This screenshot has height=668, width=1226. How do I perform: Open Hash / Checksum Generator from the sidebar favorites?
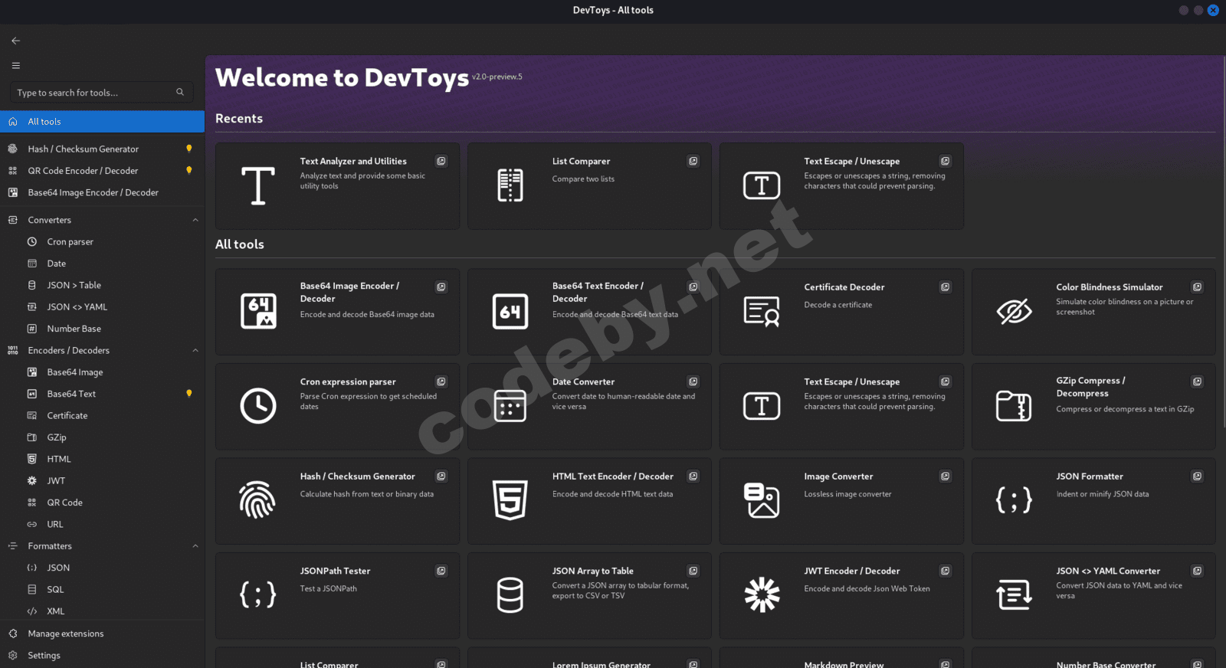(102, 149)
